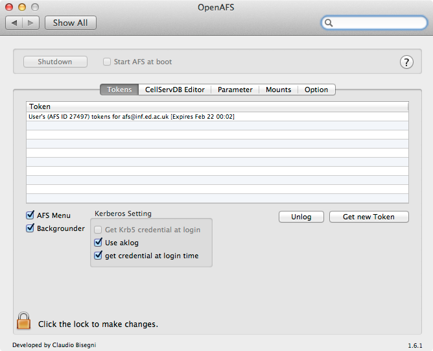Screen dimensions: 433x351
Task: Click the magnifier icon in search field
Action: 329,23
